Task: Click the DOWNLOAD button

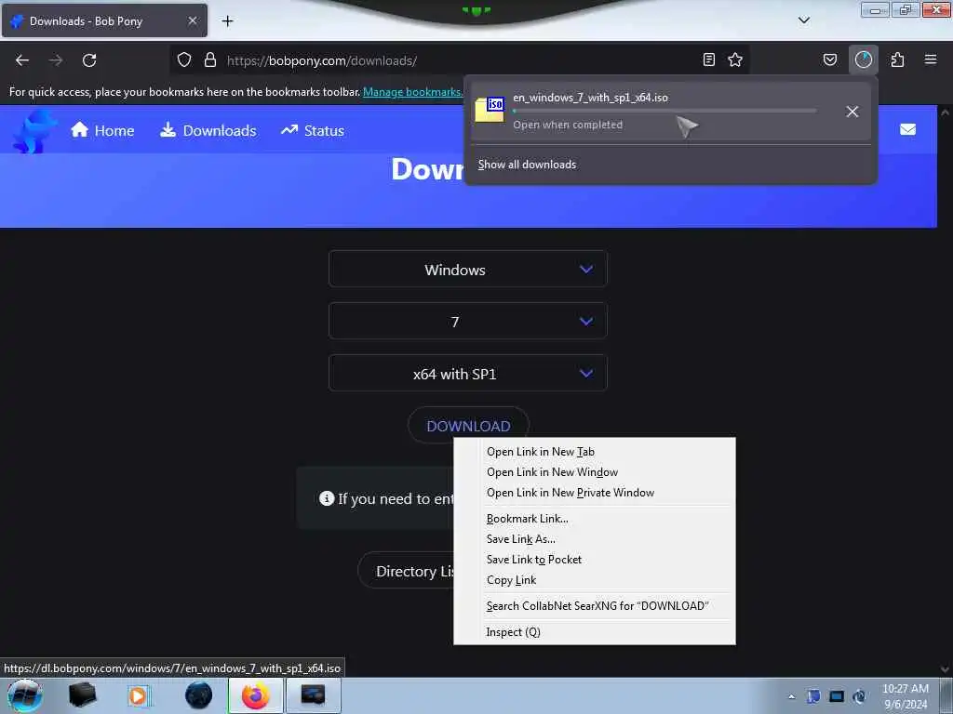Action: coord(468,426)
